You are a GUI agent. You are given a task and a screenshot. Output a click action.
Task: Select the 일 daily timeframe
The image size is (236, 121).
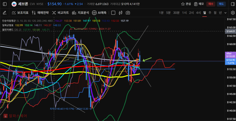pyautogui.click(x=205, y=13)
